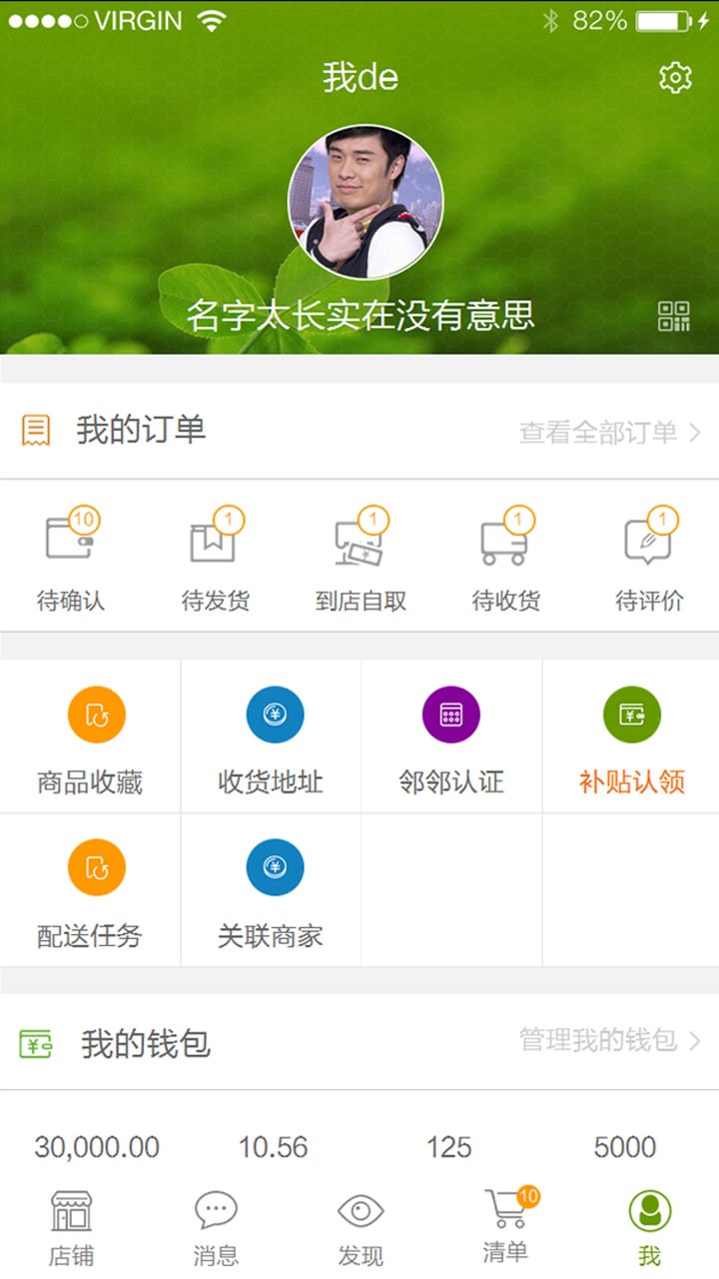Expand 管理我的钱包 manage wallet
Viewport: 719px width, 1279px height.
pyautogui.click(x=610, y=1041)
